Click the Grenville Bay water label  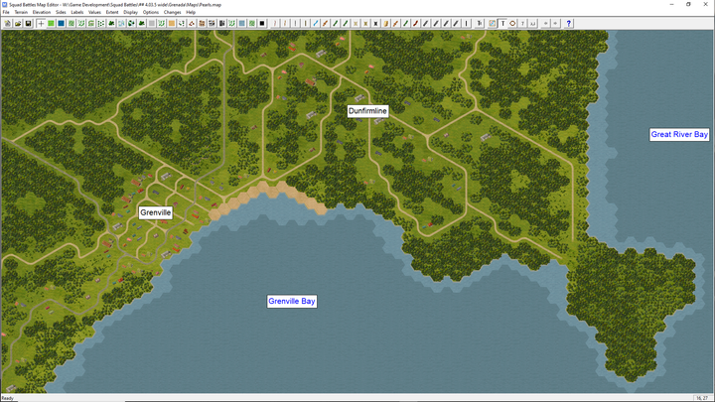pos(291,302)
